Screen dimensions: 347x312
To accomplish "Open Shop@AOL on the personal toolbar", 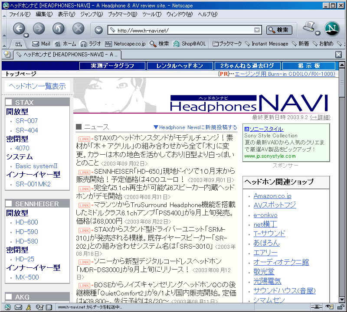I will coord(190,44).
